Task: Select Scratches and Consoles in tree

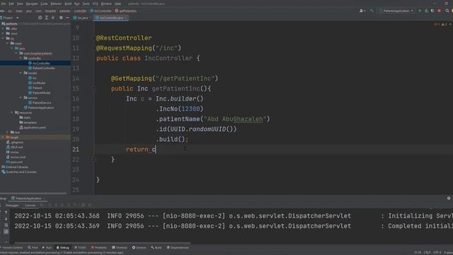Action: point(19,171)
